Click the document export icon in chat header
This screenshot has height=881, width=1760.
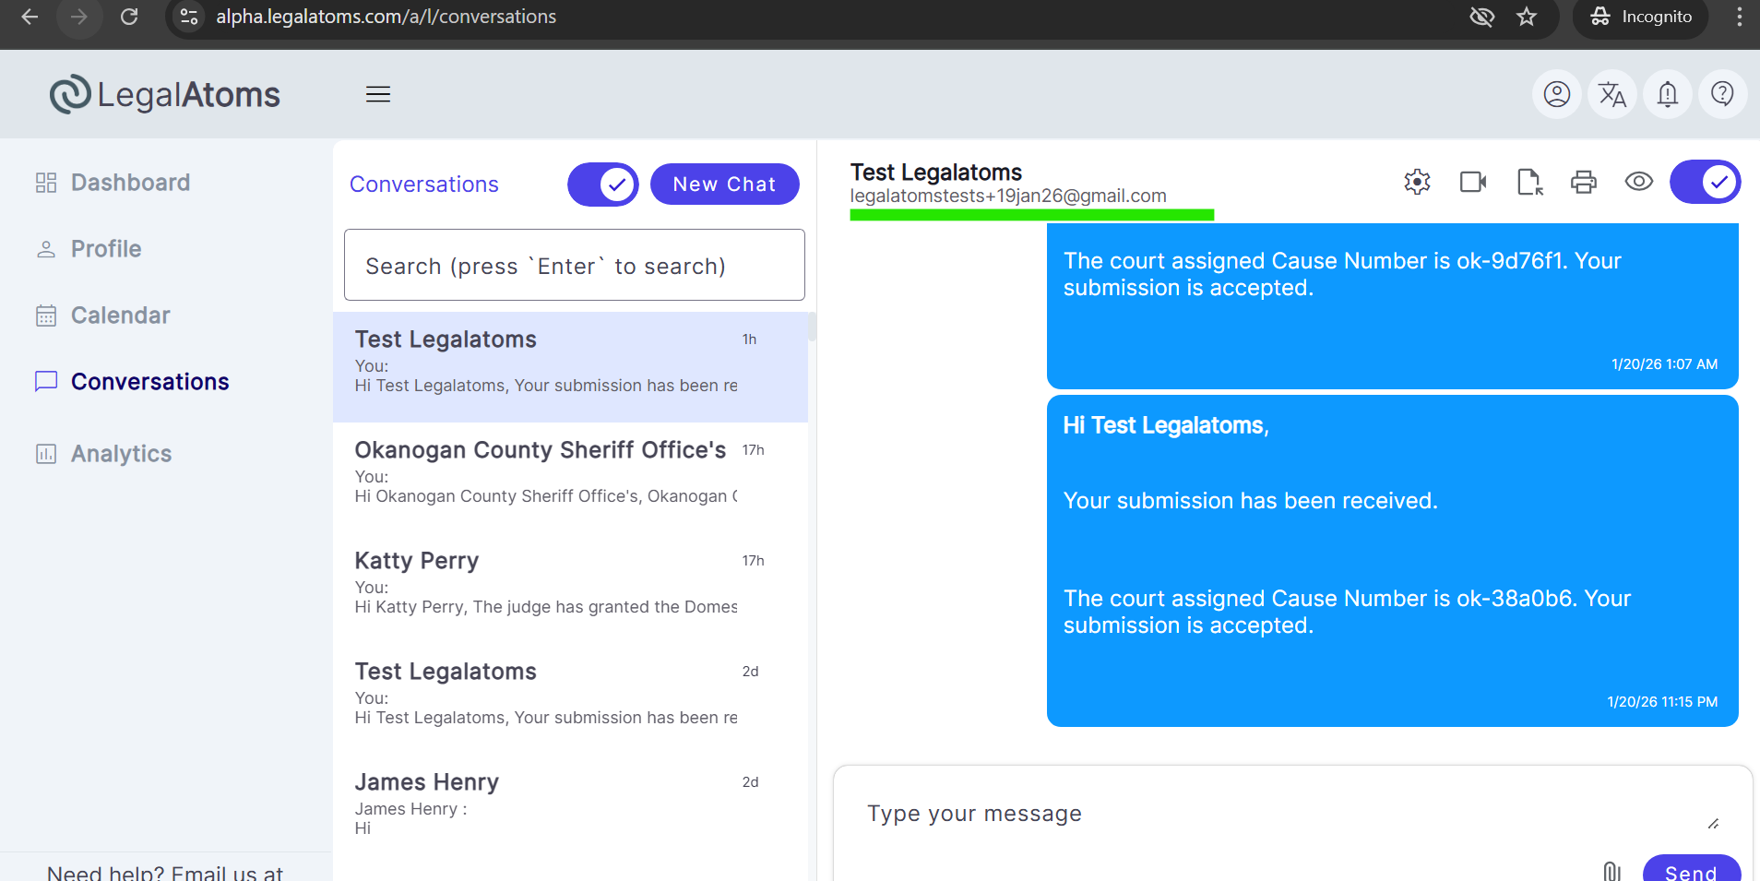pos(1529,182)
